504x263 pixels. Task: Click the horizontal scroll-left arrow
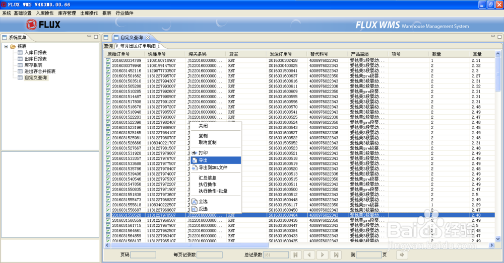tap(107, 245)
